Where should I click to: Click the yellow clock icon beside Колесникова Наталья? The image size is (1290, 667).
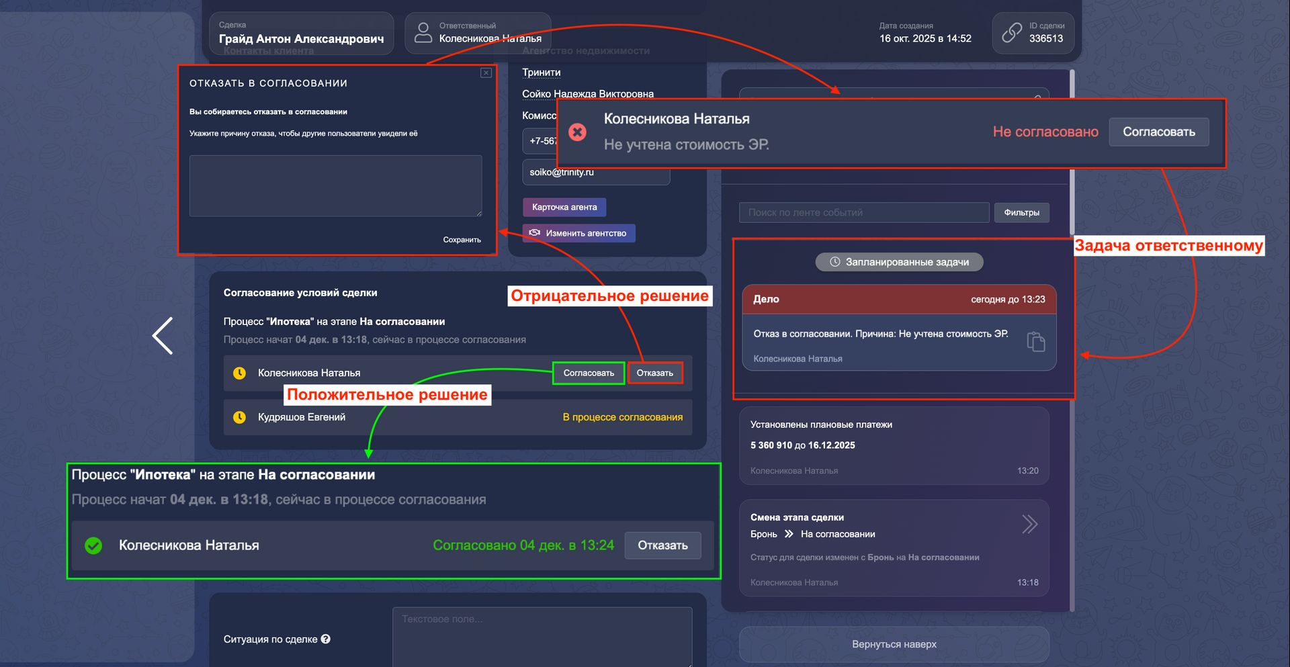pos(239,373)
